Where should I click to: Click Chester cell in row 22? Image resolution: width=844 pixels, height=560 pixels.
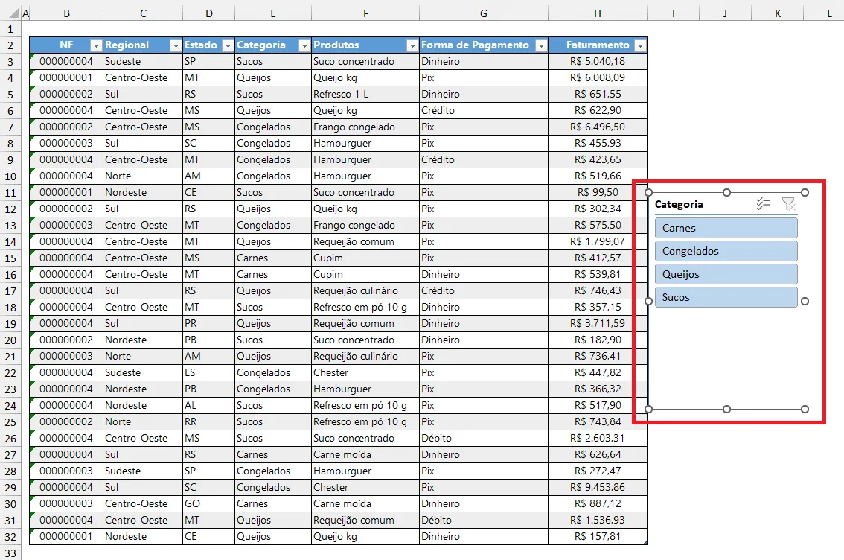[365, 372]
